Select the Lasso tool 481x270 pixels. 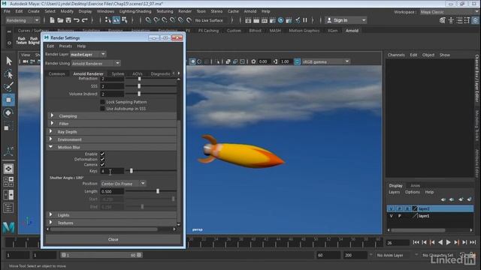(8, 74)
